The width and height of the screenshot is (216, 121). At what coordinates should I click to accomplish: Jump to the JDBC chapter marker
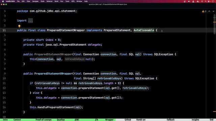pyautogui.click(x=77, y=120)
